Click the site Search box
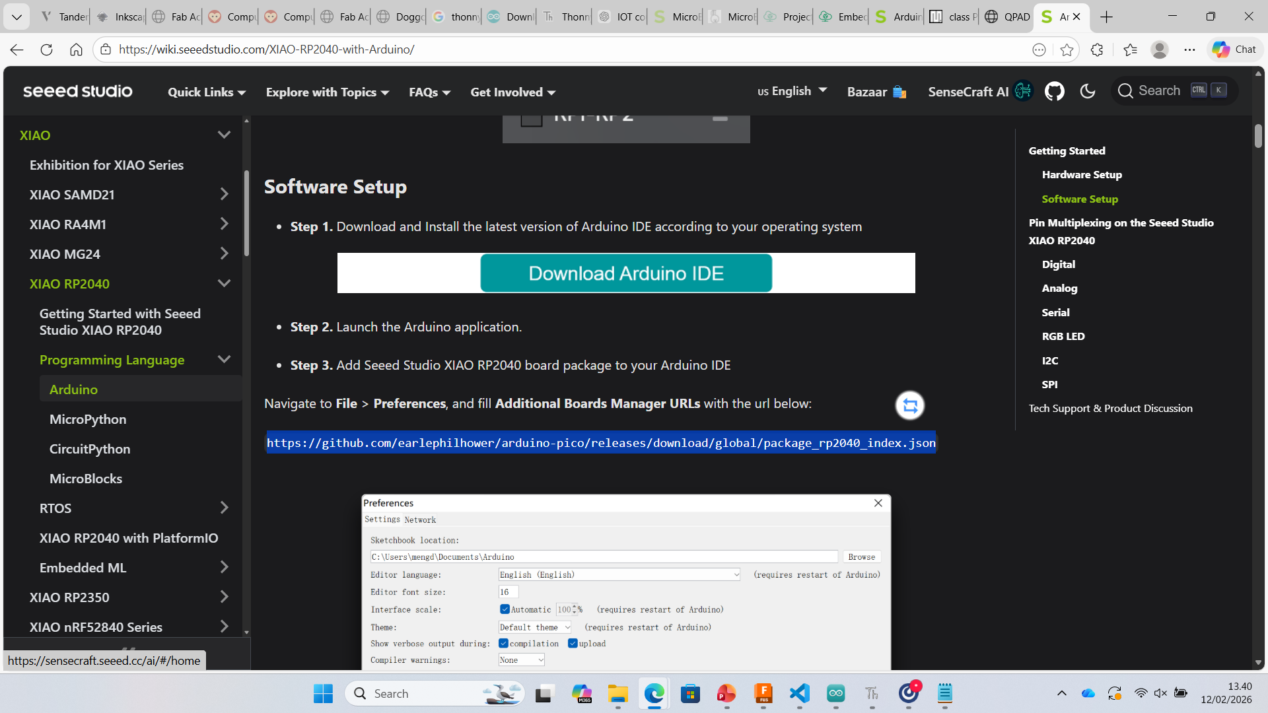 (1174, 90)
